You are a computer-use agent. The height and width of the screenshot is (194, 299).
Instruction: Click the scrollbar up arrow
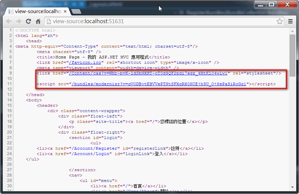(292, 31)
